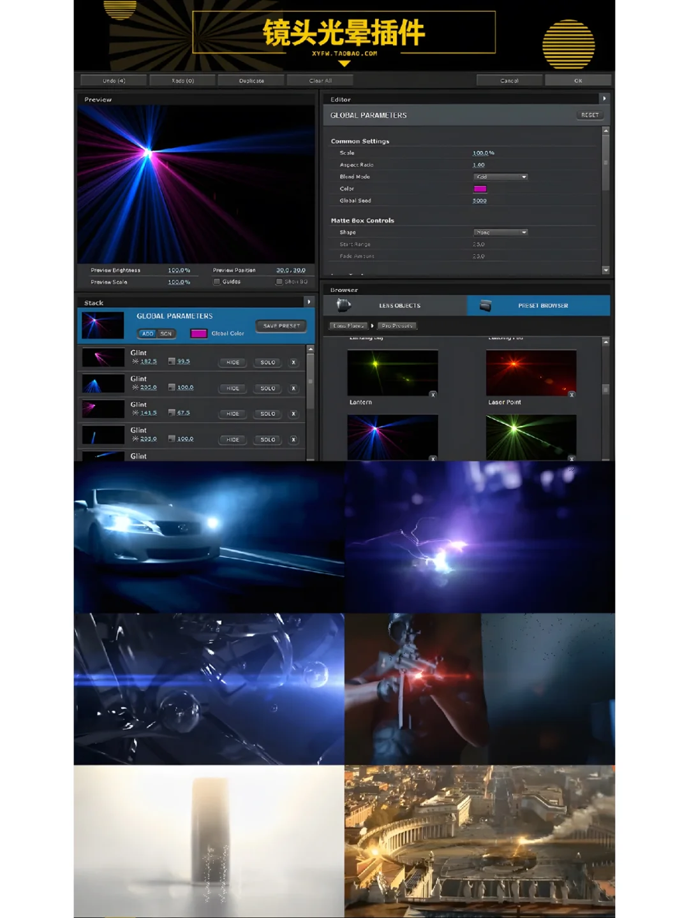Switch to the Preset Browser tab
The width and height of the screenshot is (689, 918).
point(538,305)
